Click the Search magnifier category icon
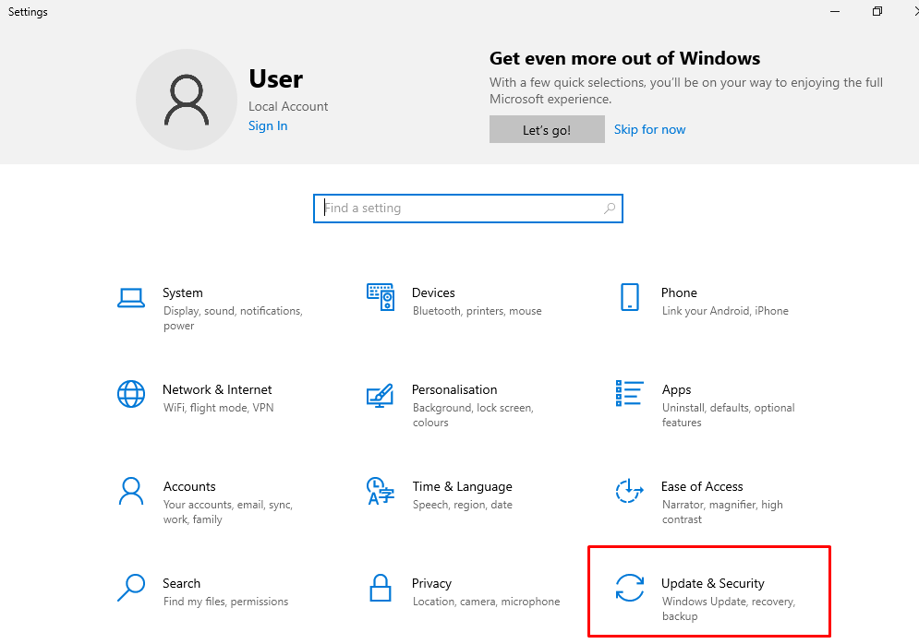 pyautogui.click(x=131, y=588)
